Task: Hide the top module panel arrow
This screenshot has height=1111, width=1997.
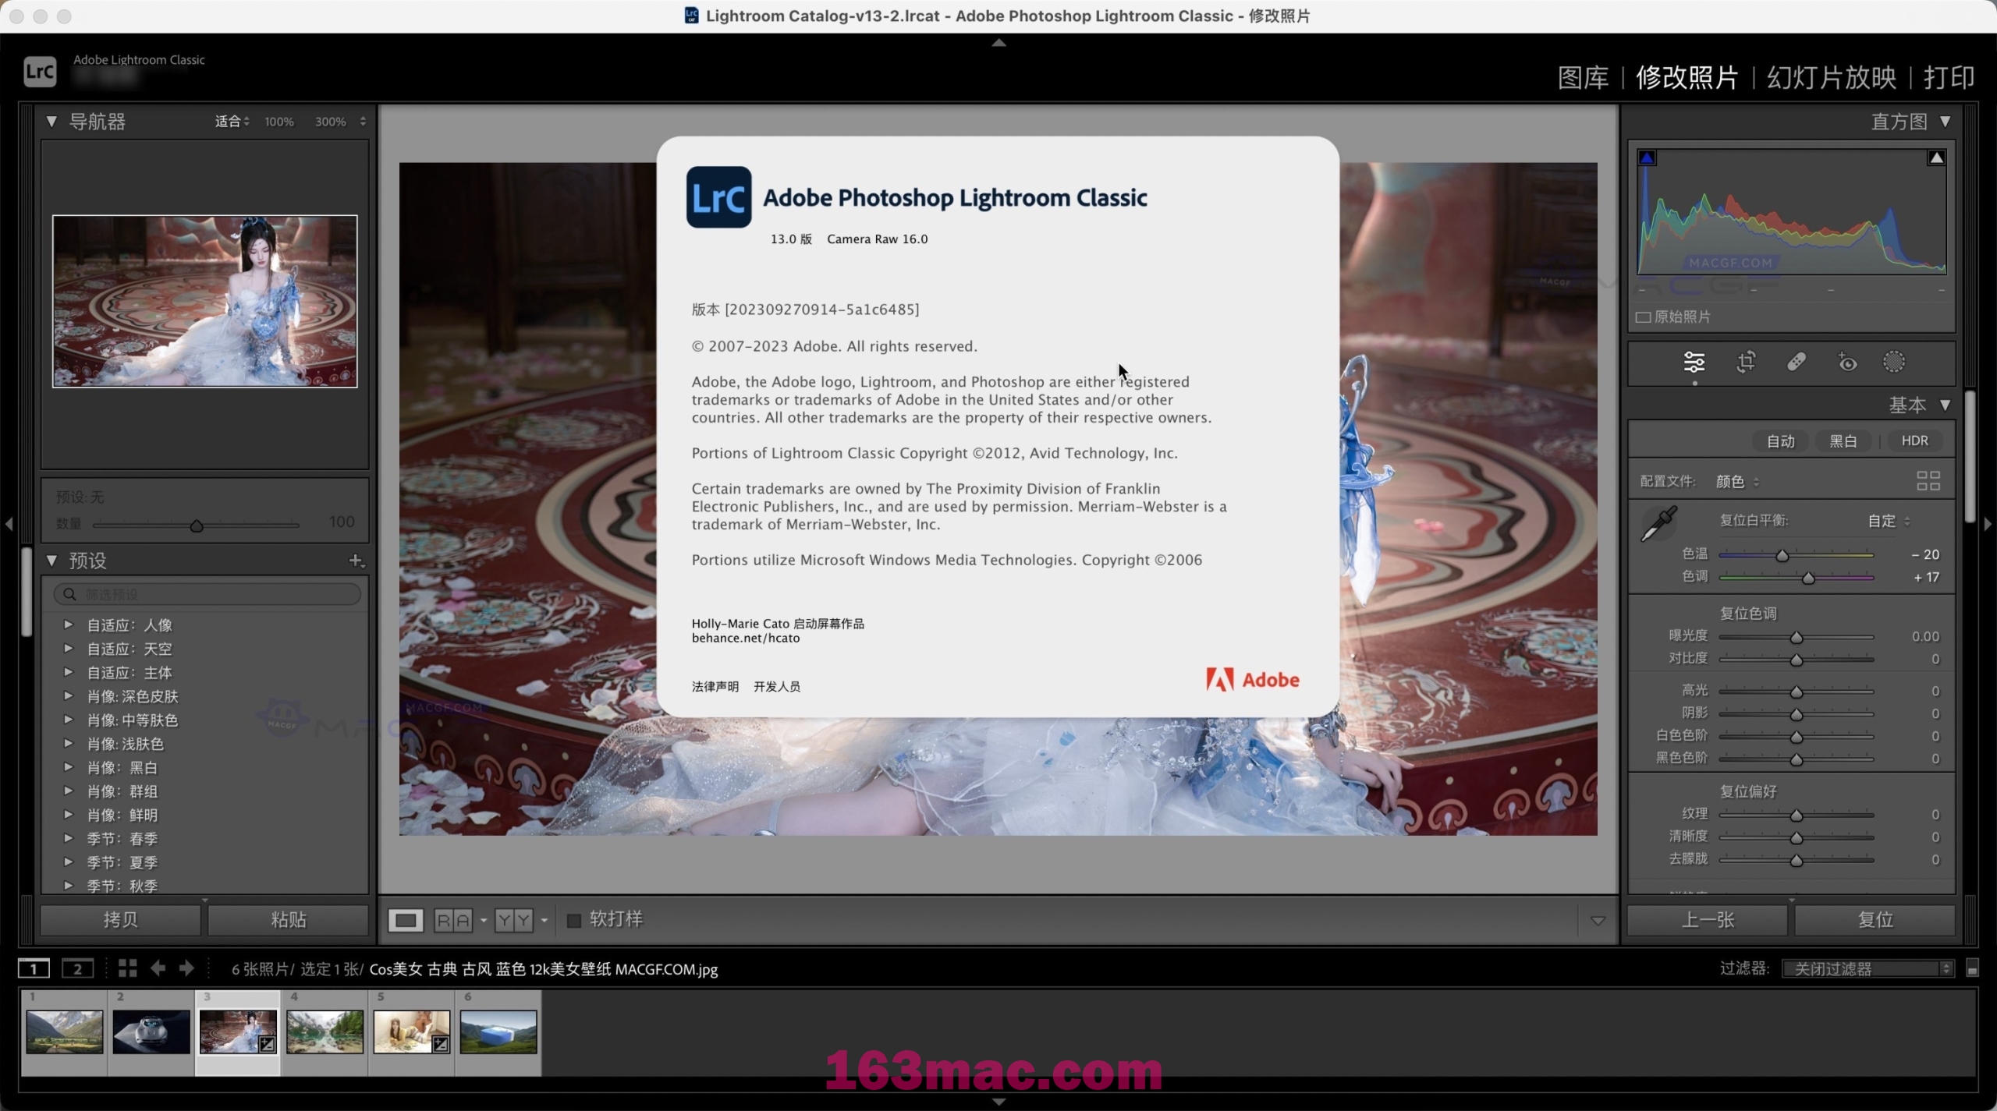Action: [x=998, y=43]
